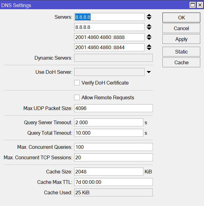Select the Max UDP Packet Size field
Screen dimensions: 204x206
coord(113,108)
